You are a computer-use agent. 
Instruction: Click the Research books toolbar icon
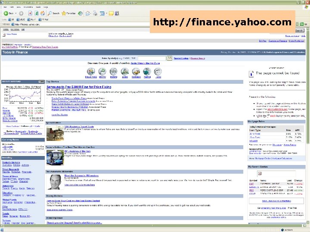(117, 13)
